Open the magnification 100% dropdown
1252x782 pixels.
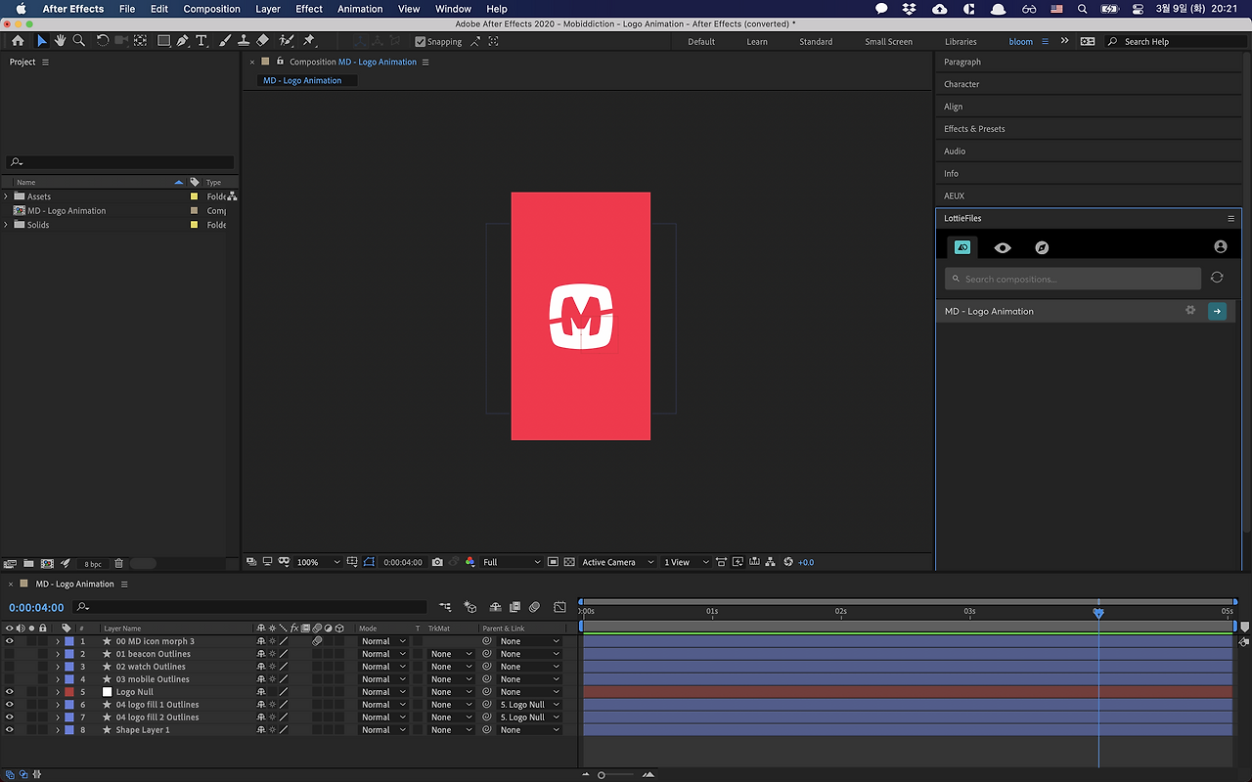319,562
